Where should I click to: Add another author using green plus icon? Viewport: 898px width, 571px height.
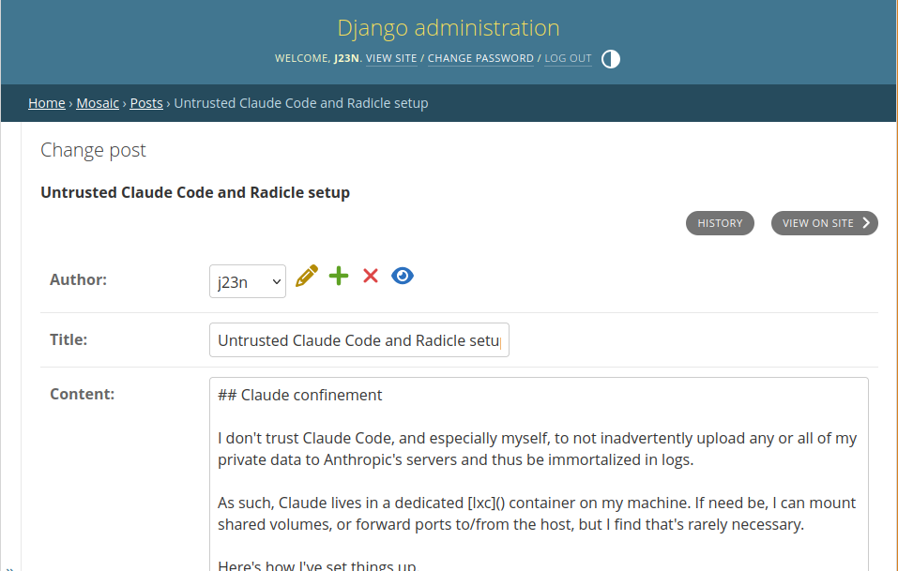point(339,276)
